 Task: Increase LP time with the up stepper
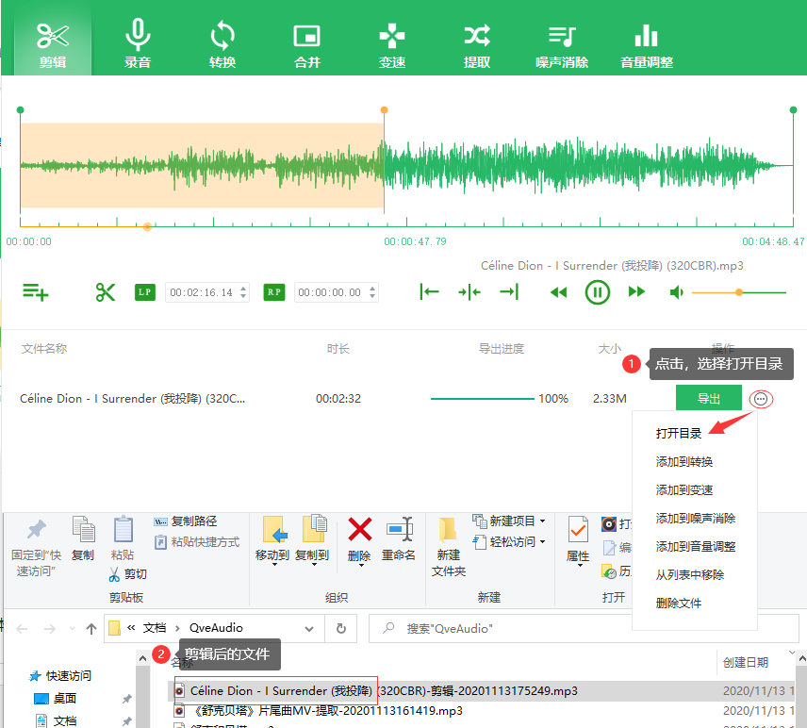tap(243, 288)
